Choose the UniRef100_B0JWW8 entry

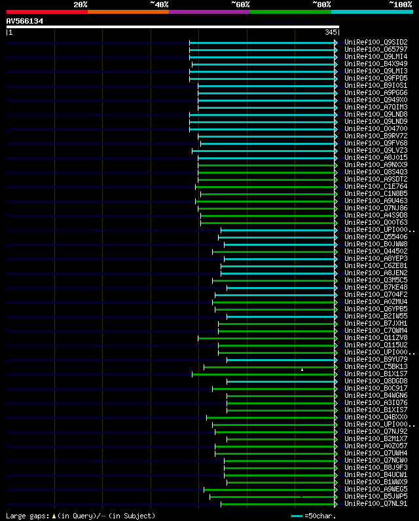pos(376,244)
